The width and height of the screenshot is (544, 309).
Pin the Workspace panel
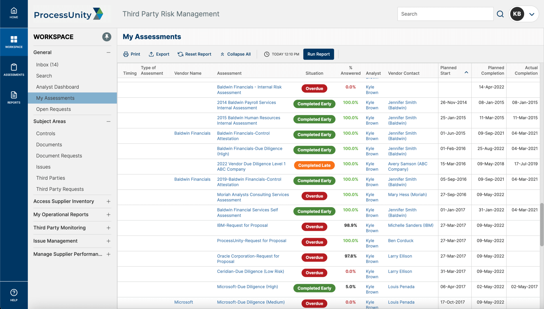[107, 37]
